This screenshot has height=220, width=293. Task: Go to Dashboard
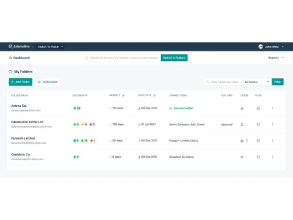pos(19,58)
